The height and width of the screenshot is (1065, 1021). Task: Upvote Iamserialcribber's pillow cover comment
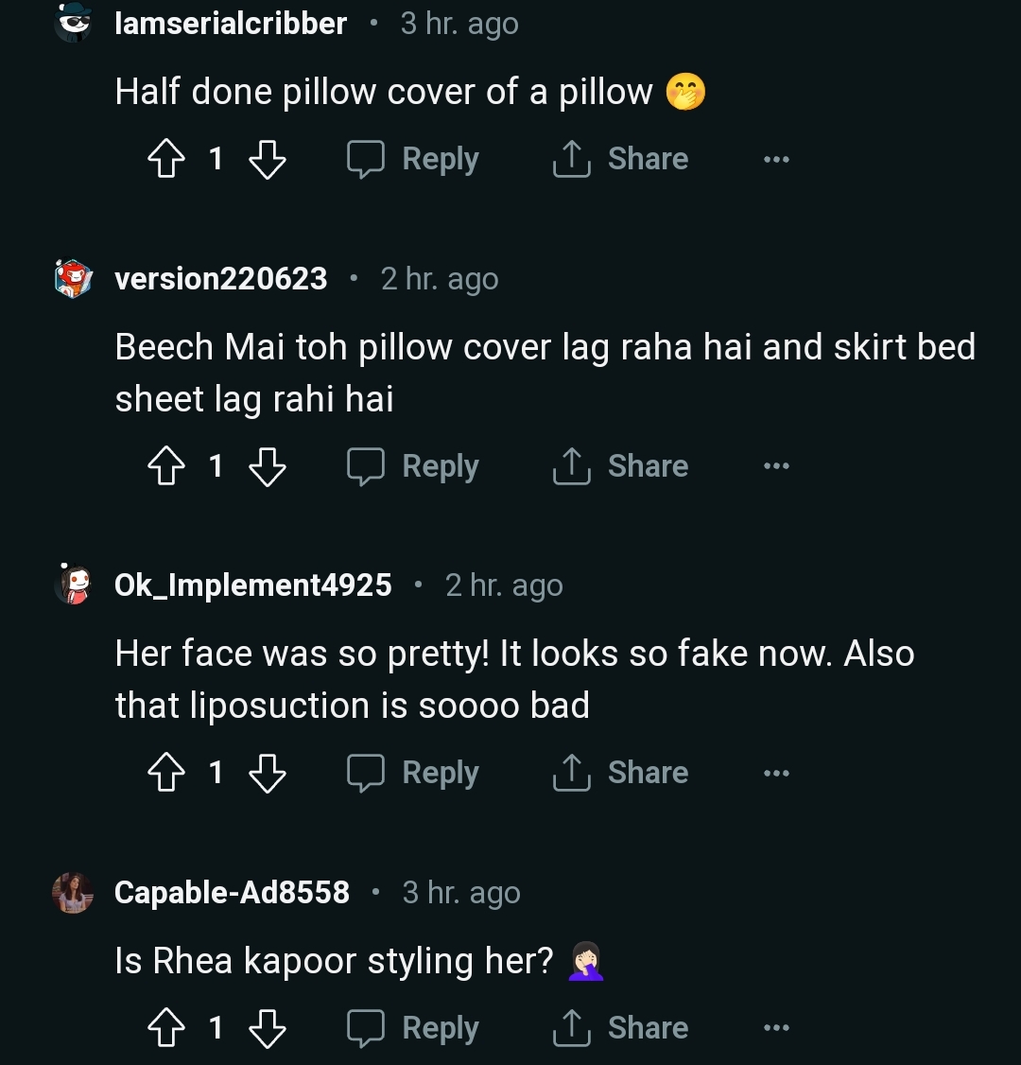(166, 159)
